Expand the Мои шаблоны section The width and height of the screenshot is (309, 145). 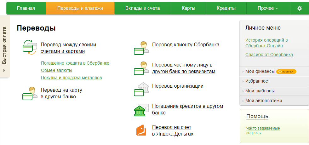pyautogui.click(x=274, y=91)
